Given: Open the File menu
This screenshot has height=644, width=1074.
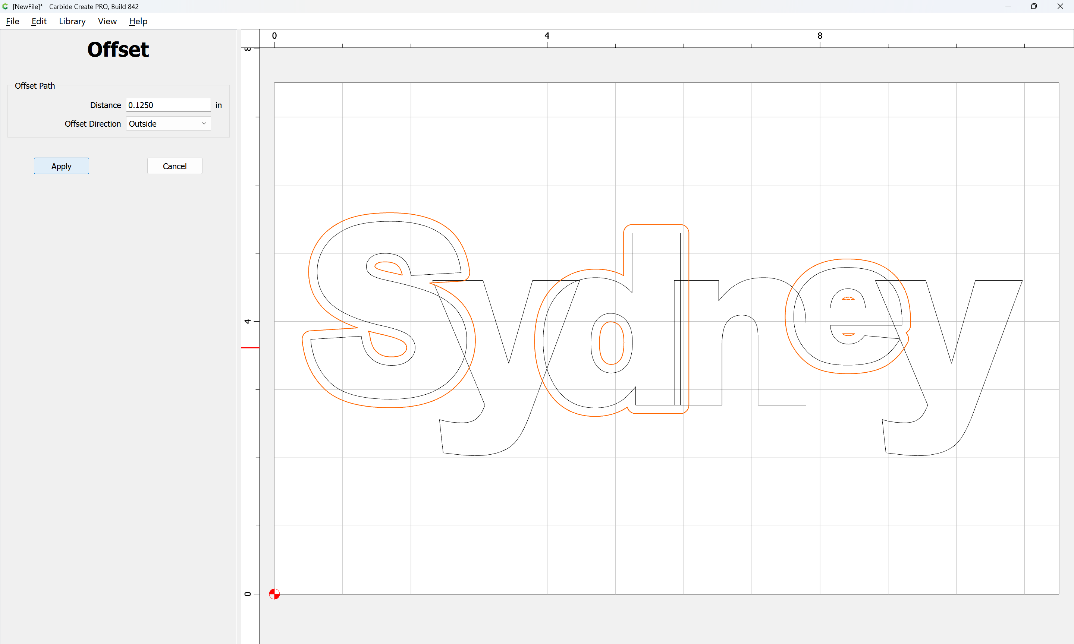Looking at the screenshot, I should [13, 21].
